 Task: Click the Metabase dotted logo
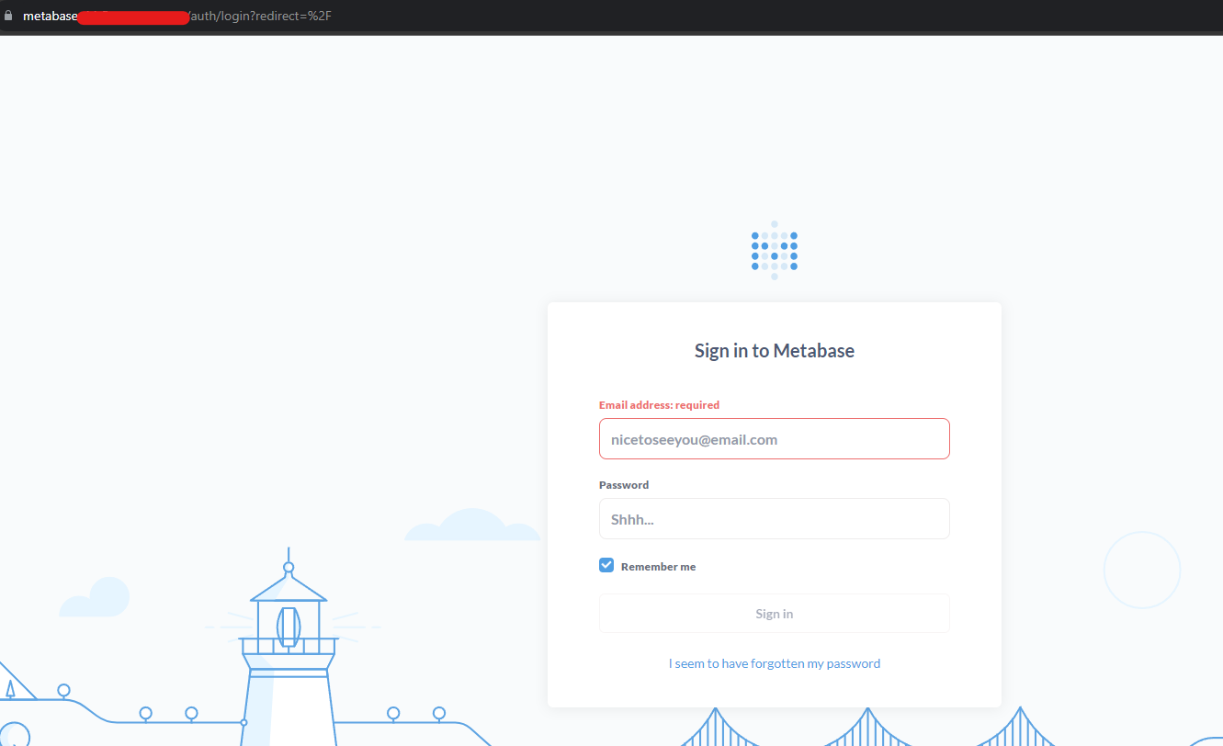coord(774,251)
